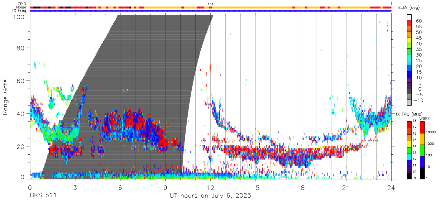Click the 14 label on TX FRQ scale
440x203 pixels.
click(414, 146)
